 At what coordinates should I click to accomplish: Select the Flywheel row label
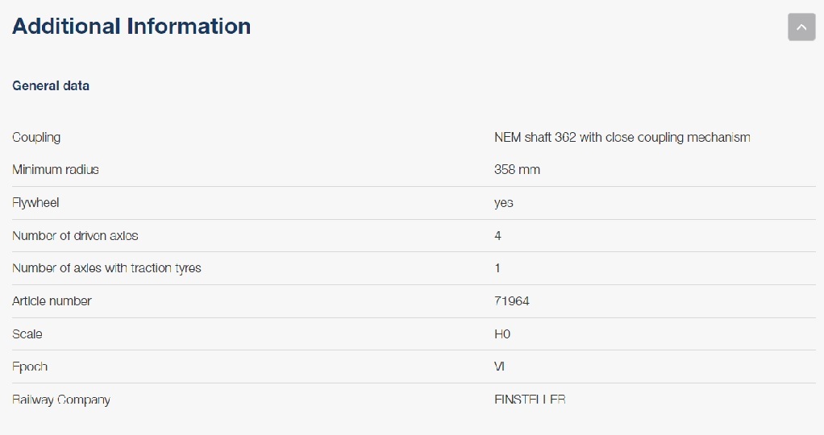pyautogui.click(x=35, y=203)
